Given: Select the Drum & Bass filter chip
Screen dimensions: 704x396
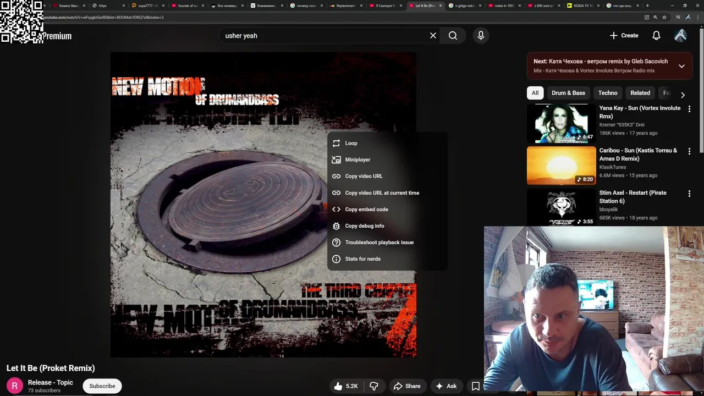Looking at the screenshot, I should click(568, 93).
